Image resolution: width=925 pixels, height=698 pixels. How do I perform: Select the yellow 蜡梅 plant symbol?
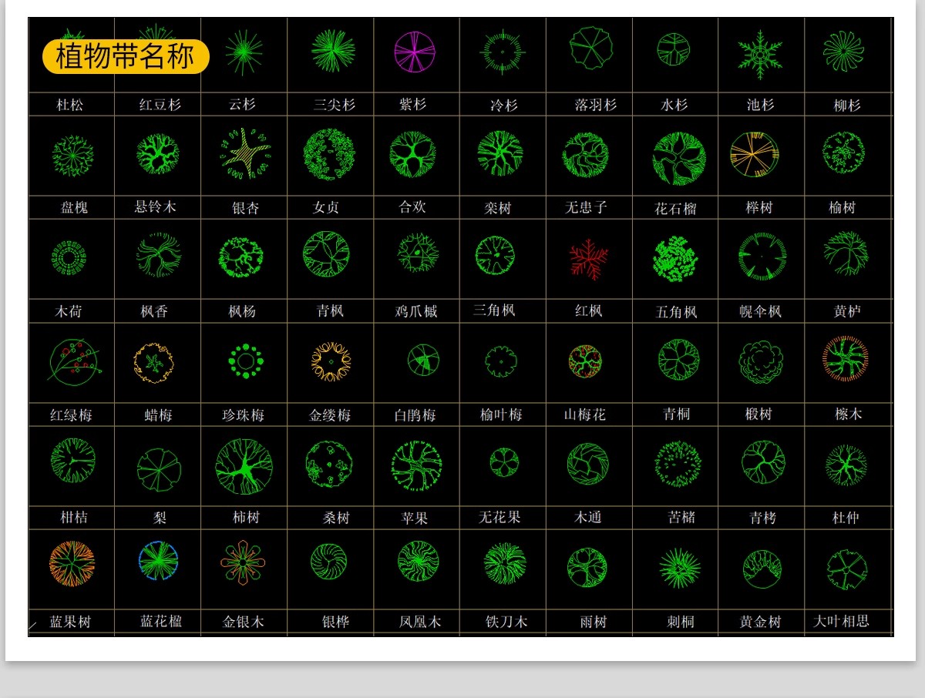click(x=153, y=361)
